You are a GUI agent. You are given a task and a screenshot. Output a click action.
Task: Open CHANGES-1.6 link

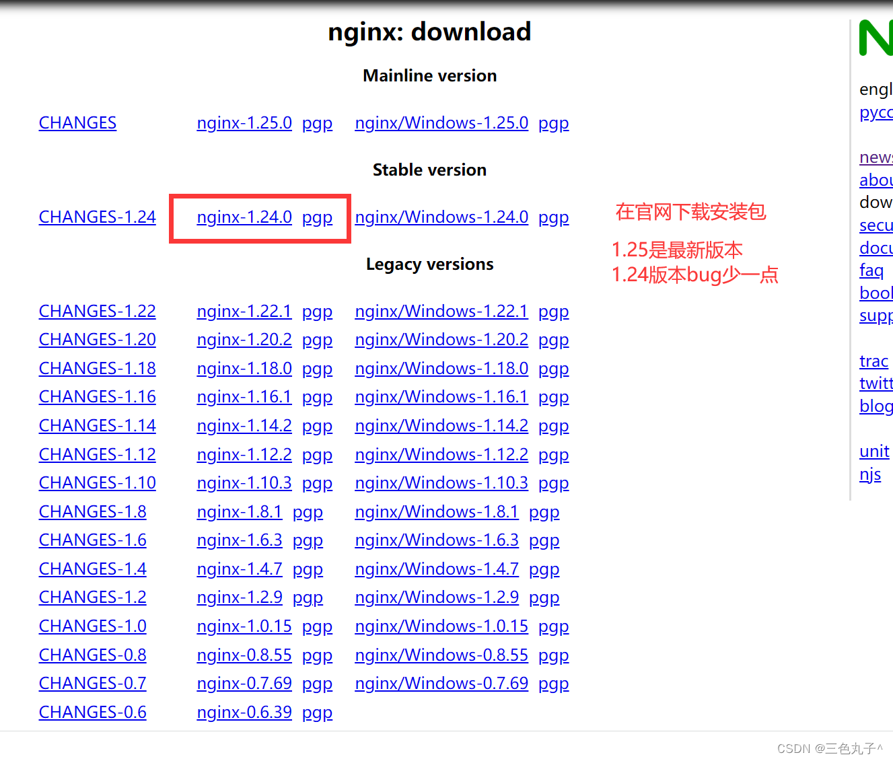(x=93, y=540)
